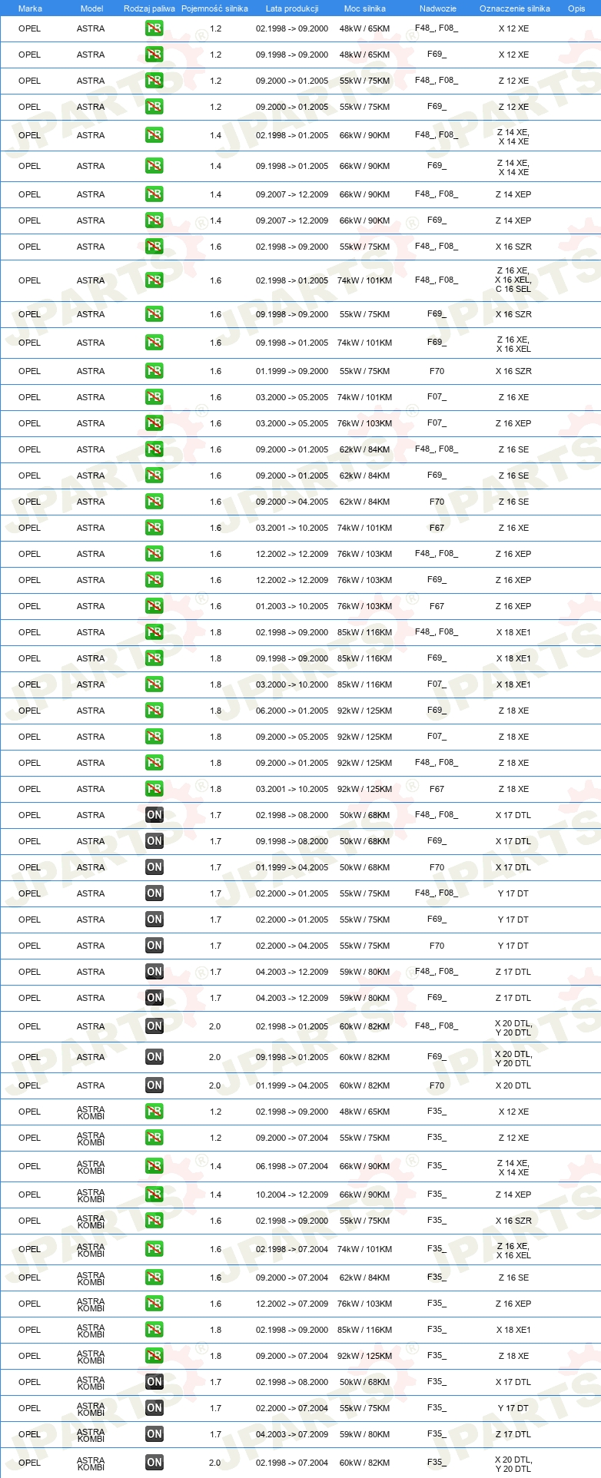
Task: Click petrol icon in ASTRA F69_ X 12 XE row
Action: click(154, 55)
